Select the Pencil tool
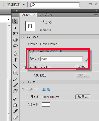 pos(15,79)
